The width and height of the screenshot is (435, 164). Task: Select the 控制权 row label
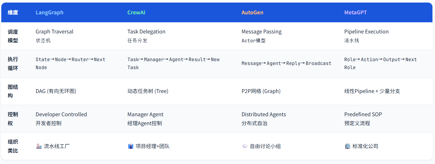(13, 119)
